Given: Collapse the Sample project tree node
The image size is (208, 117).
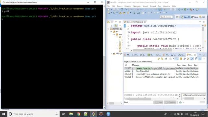Looking at the screenshot, I should coord(108,29).
